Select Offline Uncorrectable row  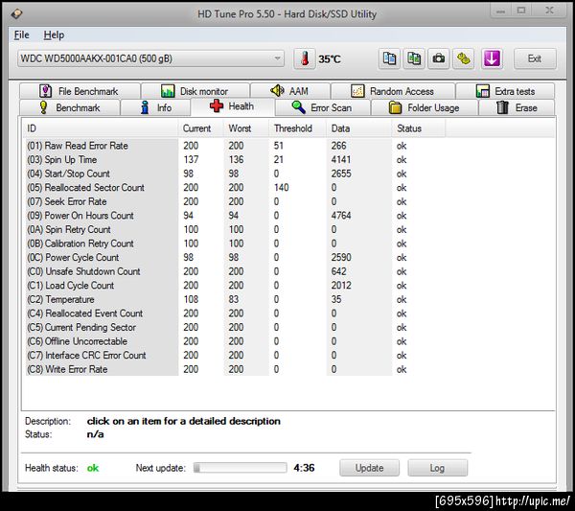[x=235, y=341]
